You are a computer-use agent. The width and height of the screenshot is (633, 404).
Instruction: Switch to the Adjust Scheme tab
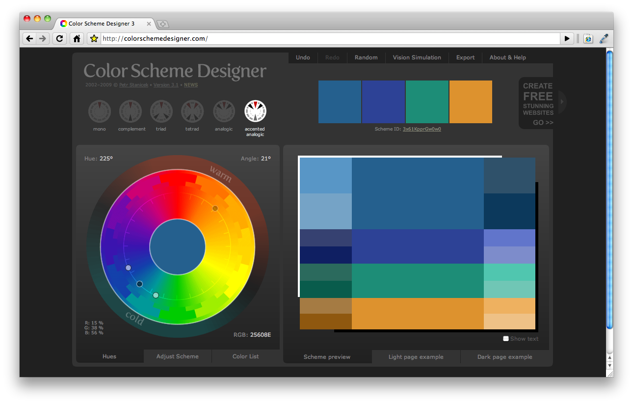pyautogui.click(x=178, y=356)
